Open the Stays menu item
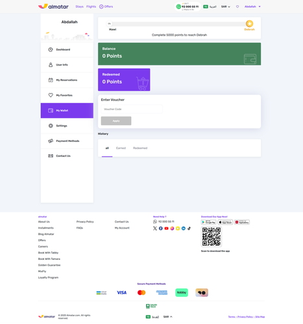The height and width of the screenshot is (324, 303). pos(79,6)
